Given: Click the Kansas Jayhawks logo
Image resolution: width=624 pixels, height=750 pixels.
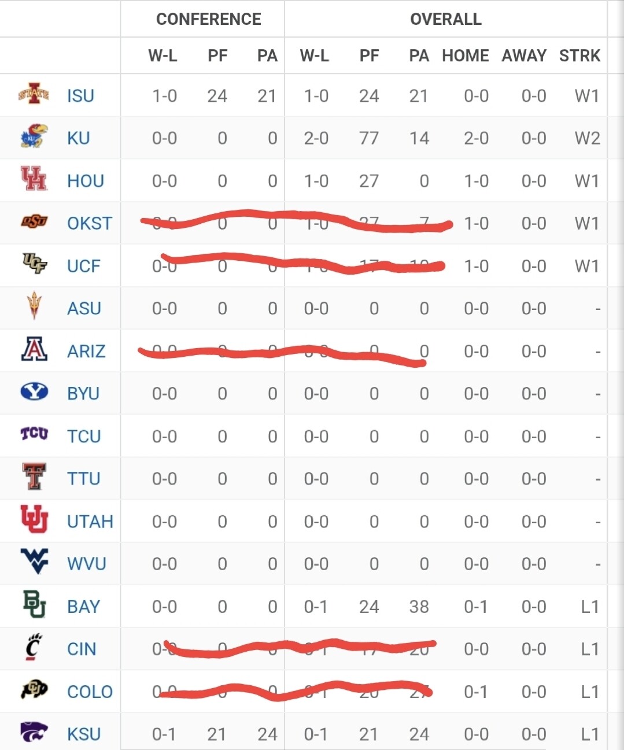Looking at the screenshot, I should (x=34, y=137).
